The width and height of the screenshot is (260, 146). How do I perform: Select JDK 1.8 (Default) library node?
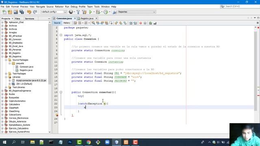(24, 84)
